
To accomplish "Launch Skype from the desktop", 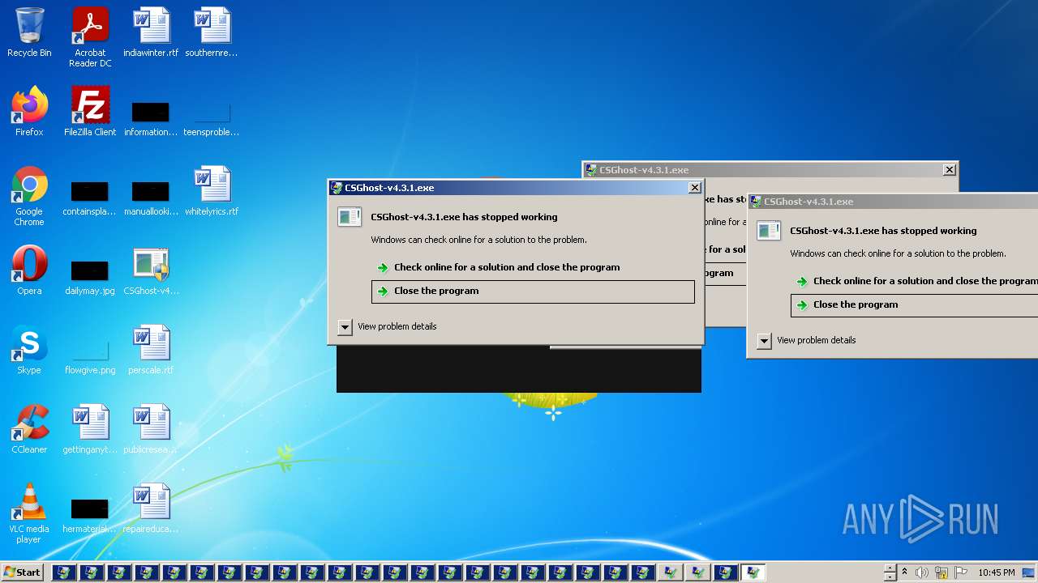I will pos(29,350).
